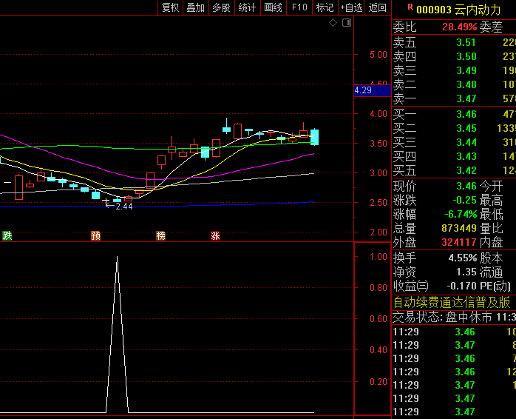Click the 自动续费通达信普及版 link
Viewport: 516px width, 419px height.
coord(452,302)
